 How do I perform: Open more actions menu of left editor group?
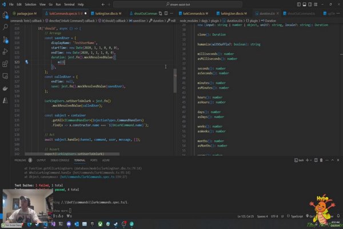click(x=171, y=13)
